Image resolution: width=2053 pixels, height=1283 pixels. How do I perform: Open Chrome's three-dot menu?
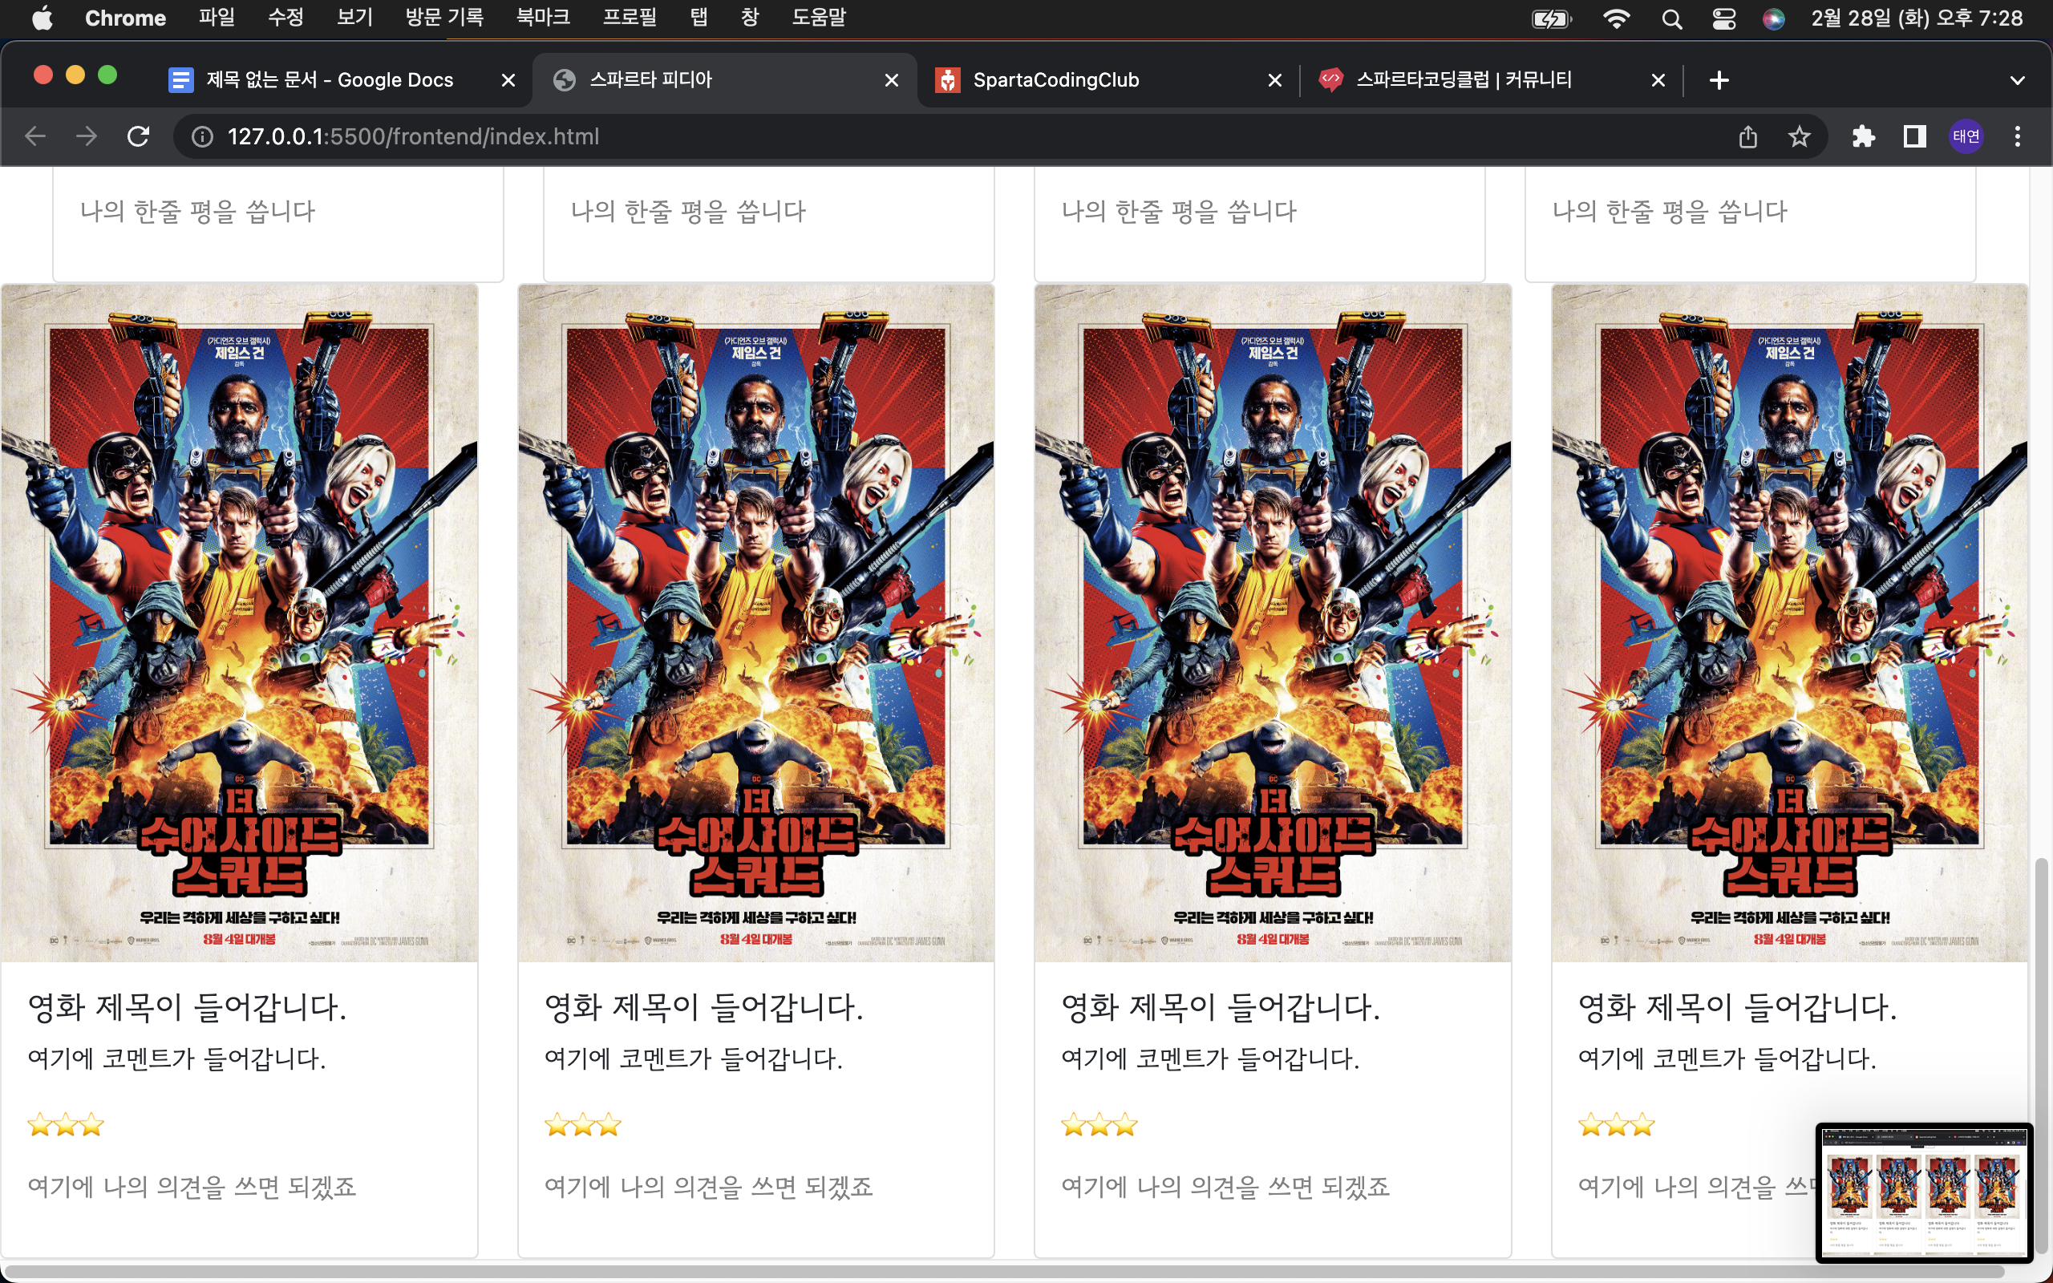tap(2018, 136)
